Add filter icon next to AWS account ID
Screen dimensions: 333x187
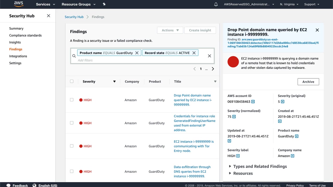253,102
